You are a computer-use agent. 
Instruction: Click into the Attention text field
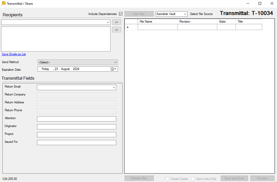(x=76, y=119)
